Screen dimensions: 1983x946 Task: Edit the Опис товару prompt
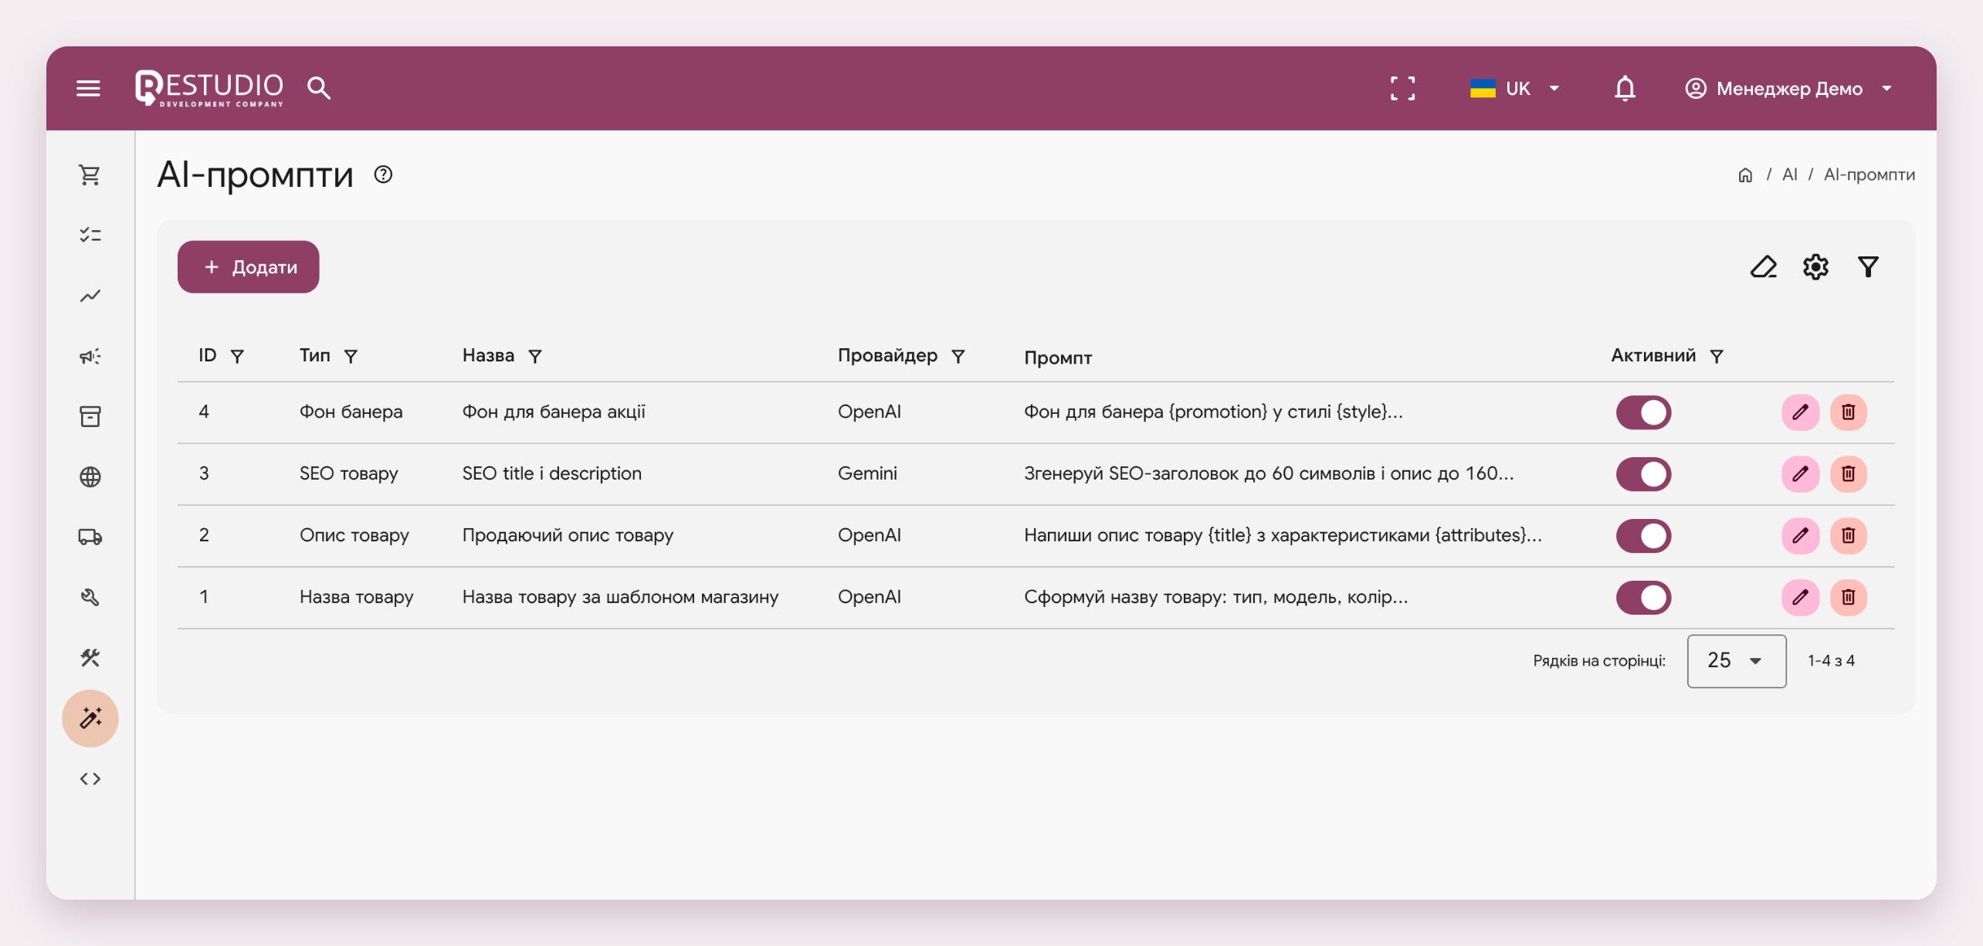[1800, 535]
